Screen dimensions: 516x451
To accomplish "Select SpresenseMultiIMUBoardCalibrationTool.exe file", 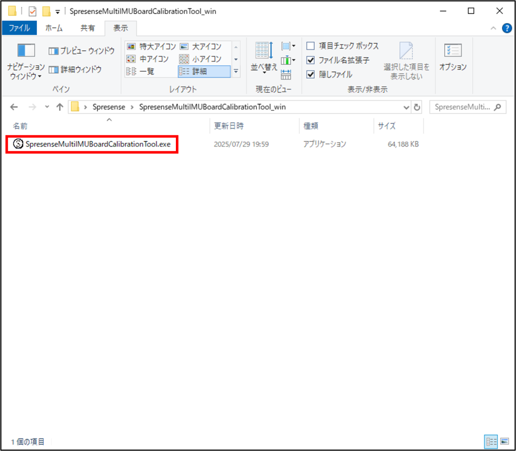I will [92, 144].
